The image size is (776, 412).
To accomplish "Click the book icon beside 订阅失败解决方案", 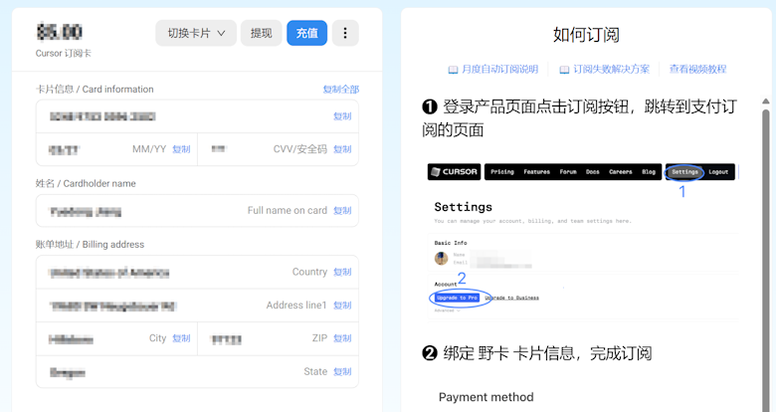I will tap(564, 70).
